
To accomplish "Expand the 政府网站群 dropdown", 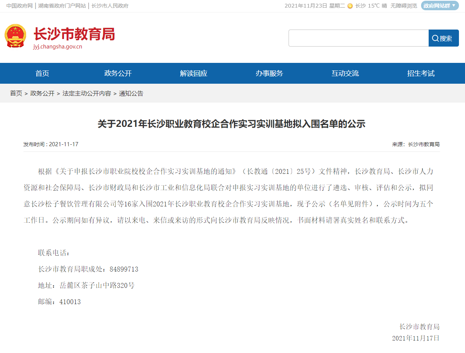I will [439, 6].
